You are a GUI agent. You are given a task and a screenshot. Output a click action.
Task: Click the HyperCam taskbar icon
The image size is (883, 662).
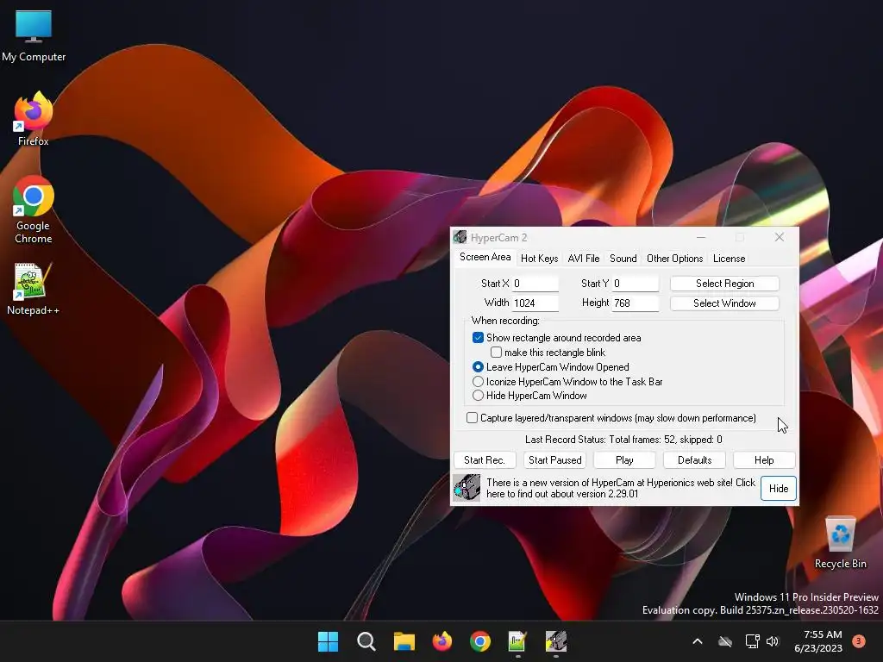point(556,641)
